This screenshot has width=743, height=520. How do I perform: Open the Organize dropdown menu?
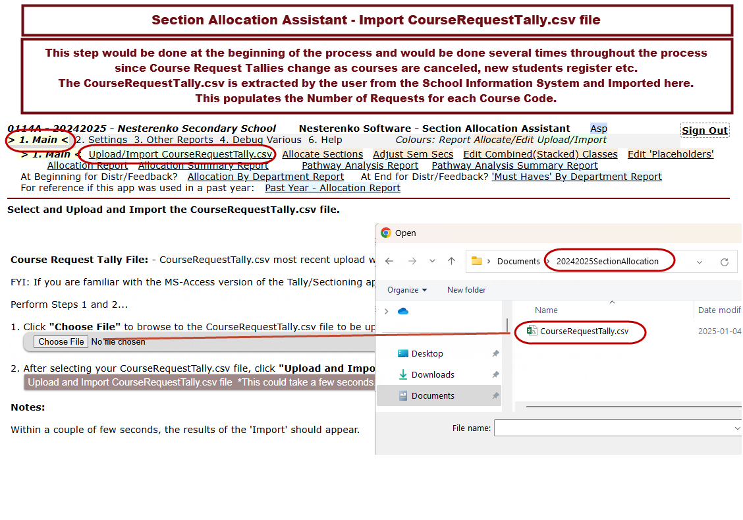[406, 290]
